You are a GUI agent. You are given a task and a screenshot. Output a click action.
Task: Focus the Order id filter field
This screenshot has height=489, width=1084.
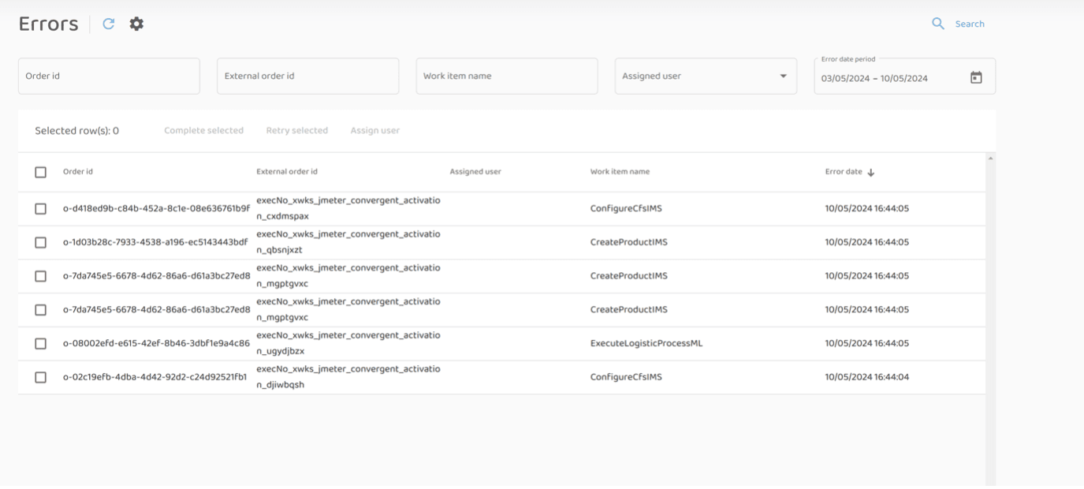coord(109,77)
